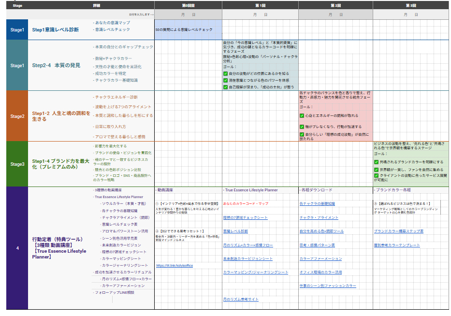Open the カラーマッピング/ジャーナリングシート link
The width and height of the screenshot is (451, 316).
point(255,273)
